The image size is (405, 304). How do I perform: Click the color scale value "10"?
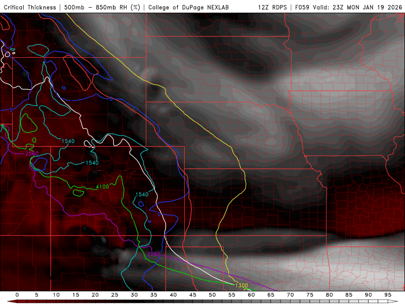(x=56, y=295)
